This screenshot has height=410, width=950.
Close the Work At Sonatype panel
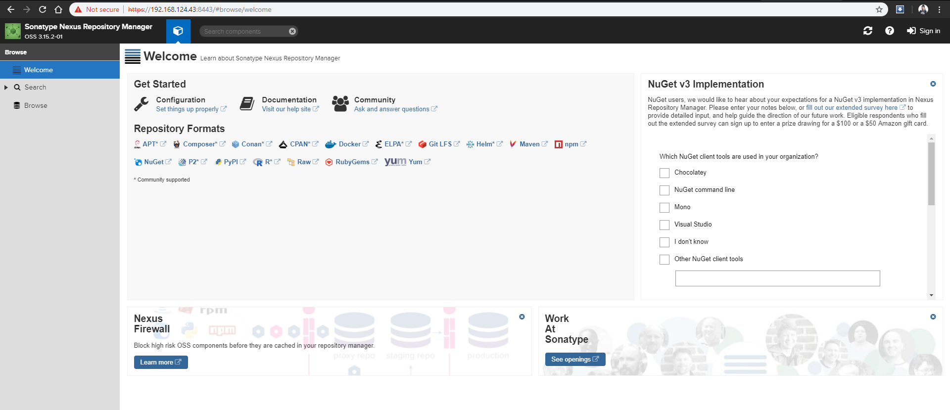point(933,317)
